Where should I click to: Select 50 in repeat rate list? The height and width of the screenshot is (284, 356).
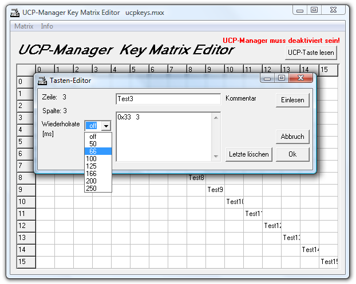click(x=93, y=144)
